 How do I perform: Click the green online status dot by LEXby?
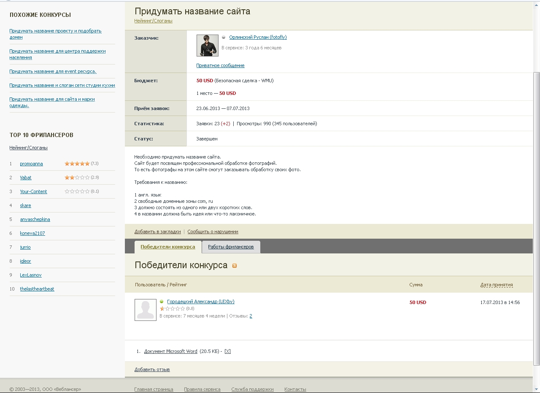click(x=162, y=302)
